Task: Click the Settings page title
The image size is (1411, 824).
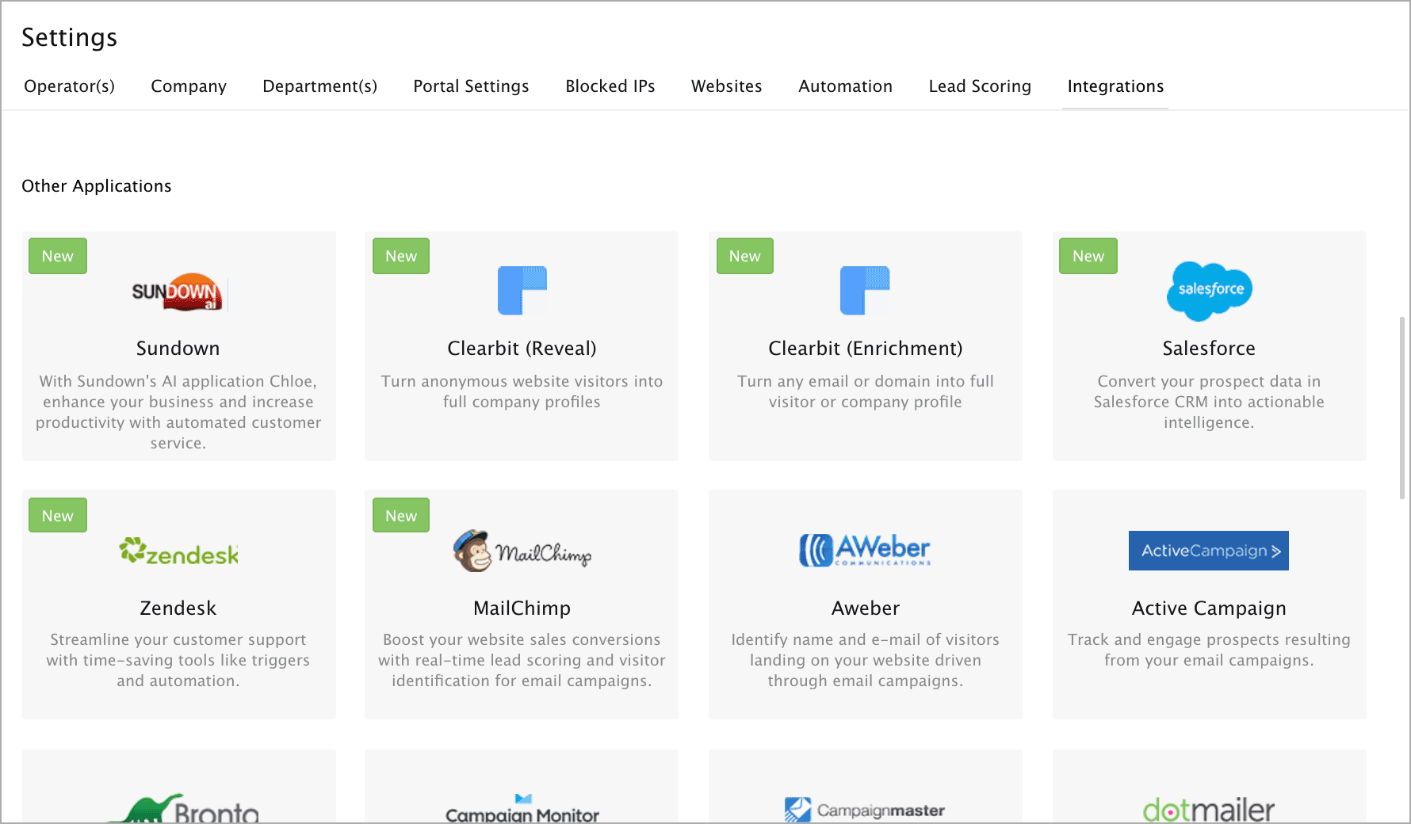Action: point(70,37)
